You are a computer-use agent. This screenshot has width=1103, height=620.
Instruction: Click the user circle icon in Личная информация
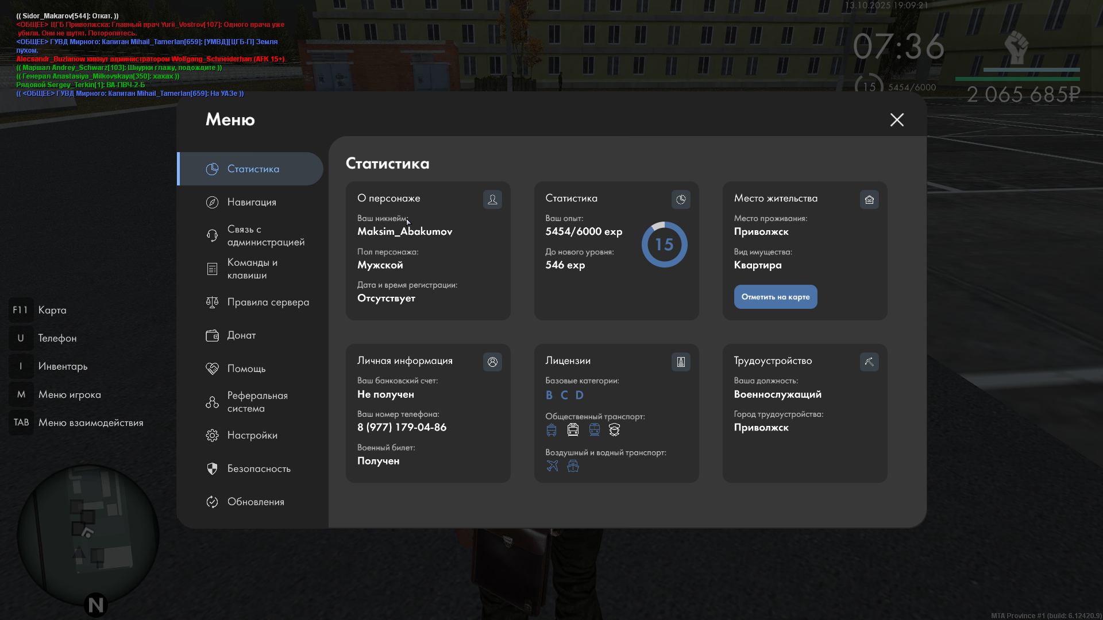[492, 362]
